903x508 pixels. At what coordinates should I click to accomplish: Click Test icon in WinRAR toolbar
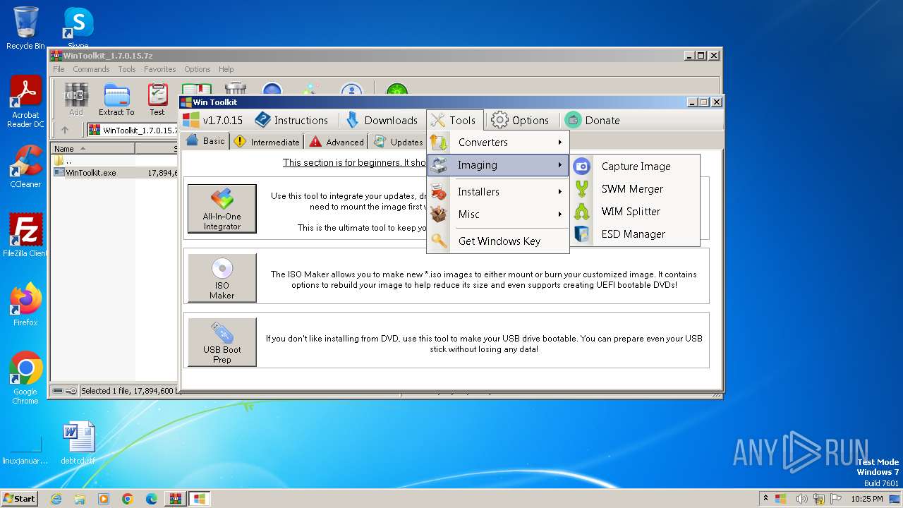157,99
